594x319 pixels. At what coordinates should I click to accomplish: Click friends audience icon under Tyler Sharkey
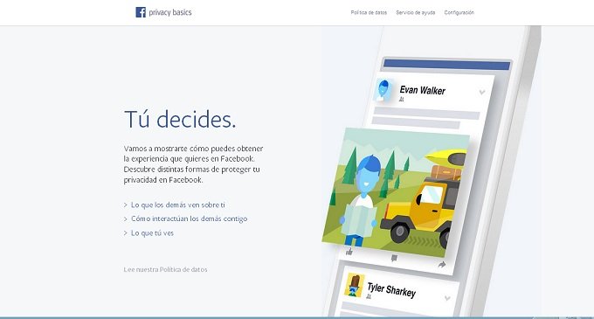coord(369,297)
